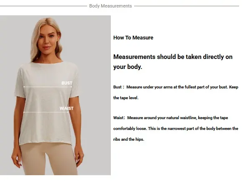Click the 'Waist:' instruction label
This screenshot has width=242, height=181.
pos(119,118)
